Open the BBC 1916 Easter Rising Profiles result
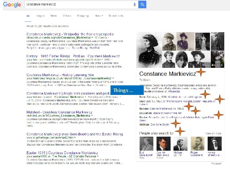 pos(73,56)
